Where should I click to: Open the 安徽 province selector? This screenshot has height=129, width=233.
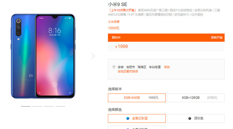(x=121, y=67)
